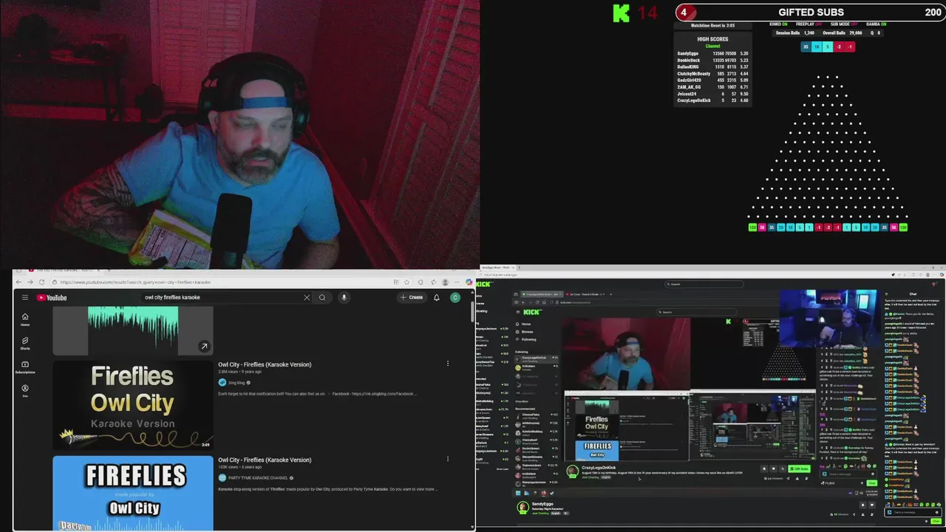The image size is (946, 532).
Task: Open the arrow icon on the waveform thumbnail
Action: click(204, 347)
